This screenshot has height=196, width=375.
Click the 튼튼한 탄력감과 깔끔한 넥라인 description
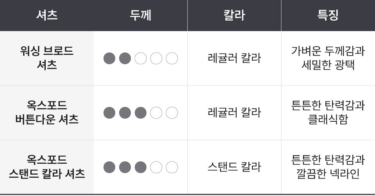328,167
